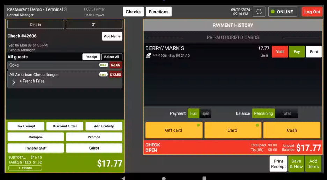Viewport: 327px width, 180px height.
Task: Select Remaining balance option
Action: (263, 113)
